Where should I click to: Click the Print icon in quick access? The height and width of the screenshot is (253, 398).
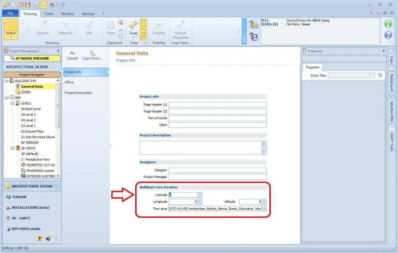36,4
